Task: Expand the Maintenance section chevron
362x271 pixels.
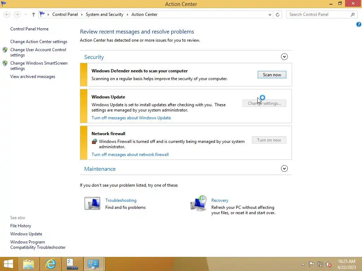Action: point(284,168)
